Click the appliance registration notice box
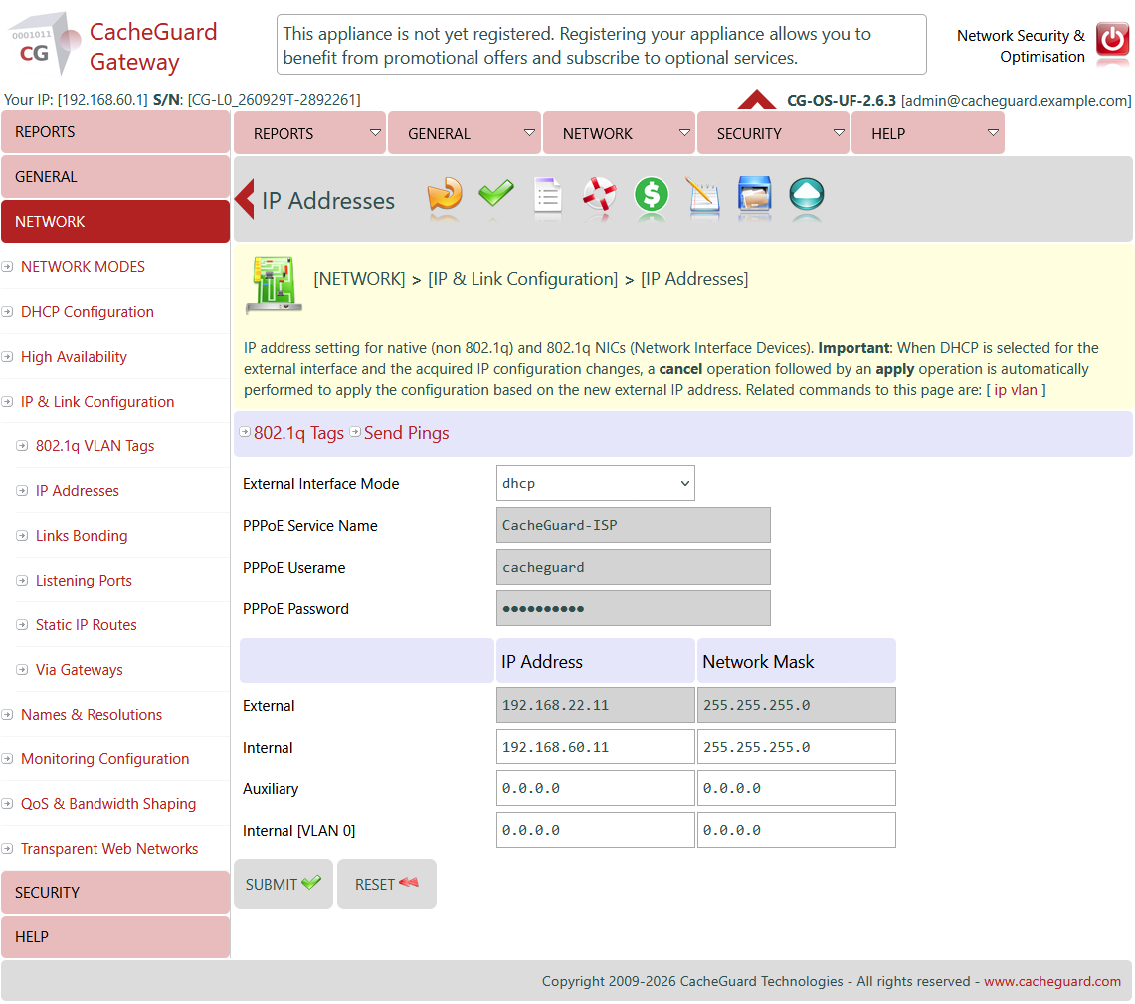The width and height of the screenshot is (1135, 1004). (602, 45)
